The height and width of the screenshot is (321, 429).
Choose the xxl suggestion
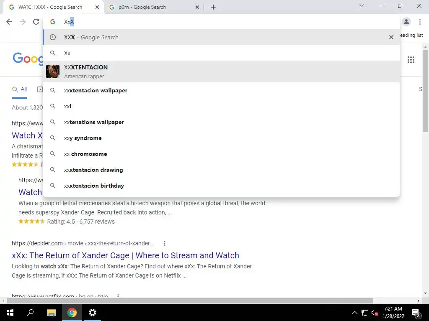(x=221, y=106)
